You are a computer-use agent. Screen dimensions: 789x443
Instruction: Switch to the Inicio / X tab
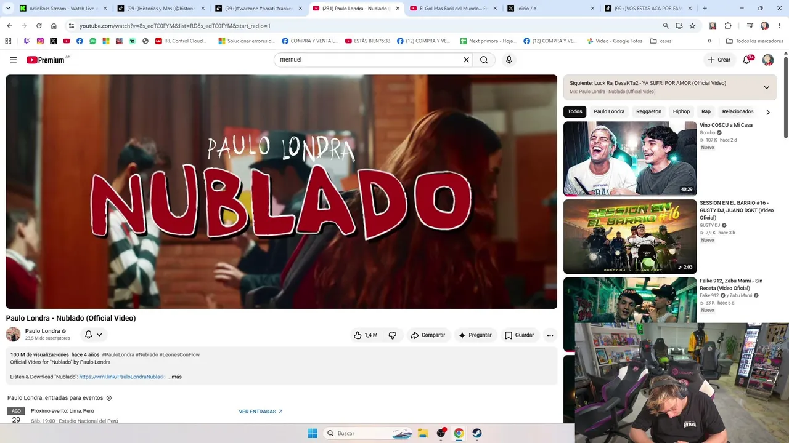552,9
